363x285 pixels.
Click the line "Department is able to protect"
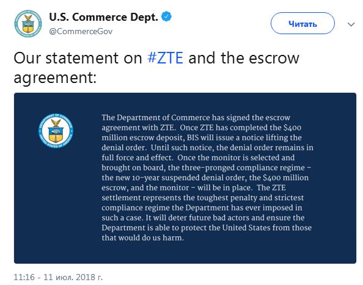207,228
